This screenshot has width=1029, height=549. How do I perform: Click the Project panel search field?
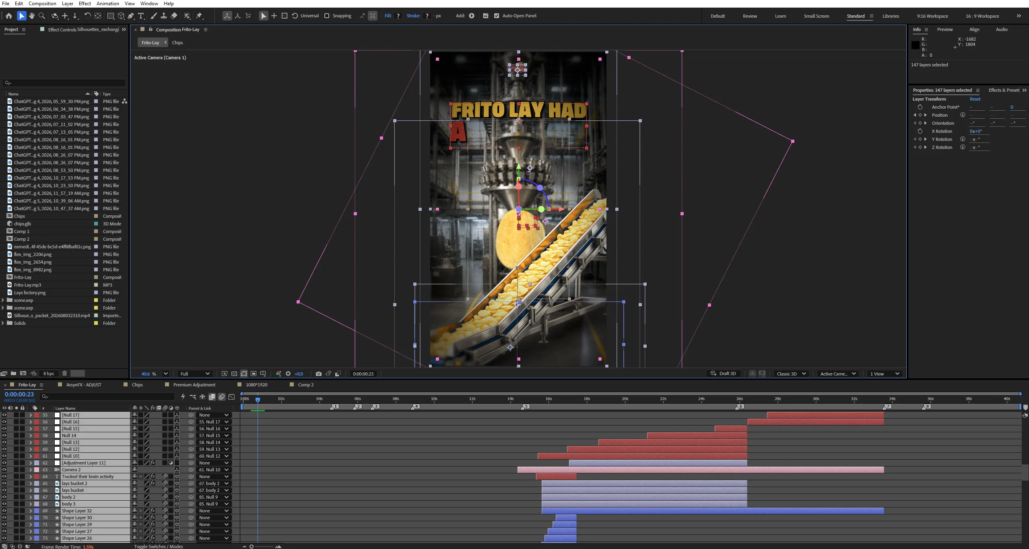[64, 83]
